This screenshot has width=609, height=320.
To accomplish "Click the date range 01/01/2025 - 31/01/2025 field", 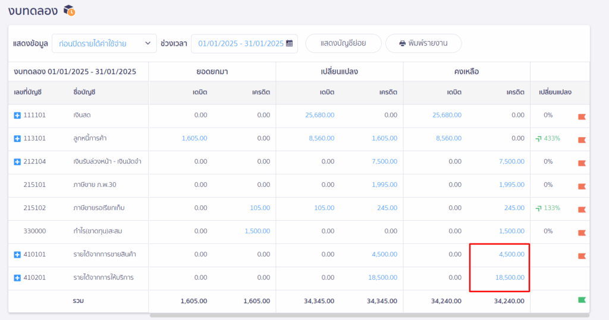I will [244, 43].
